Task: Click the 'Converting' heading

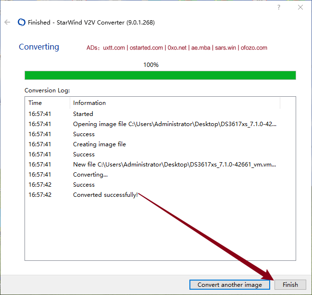Action: [39, 47]
